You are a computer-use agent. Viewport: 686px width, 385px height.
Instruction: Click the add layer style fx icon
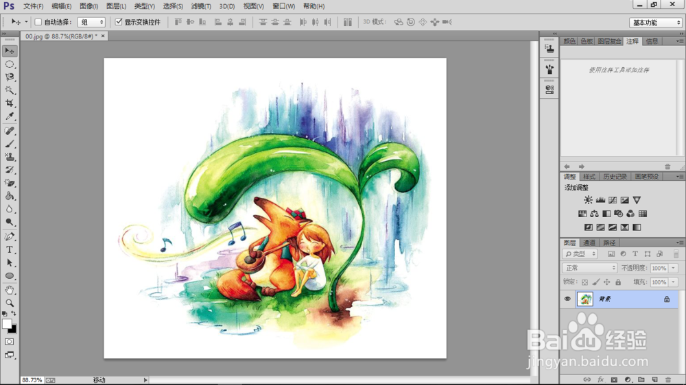601,380
